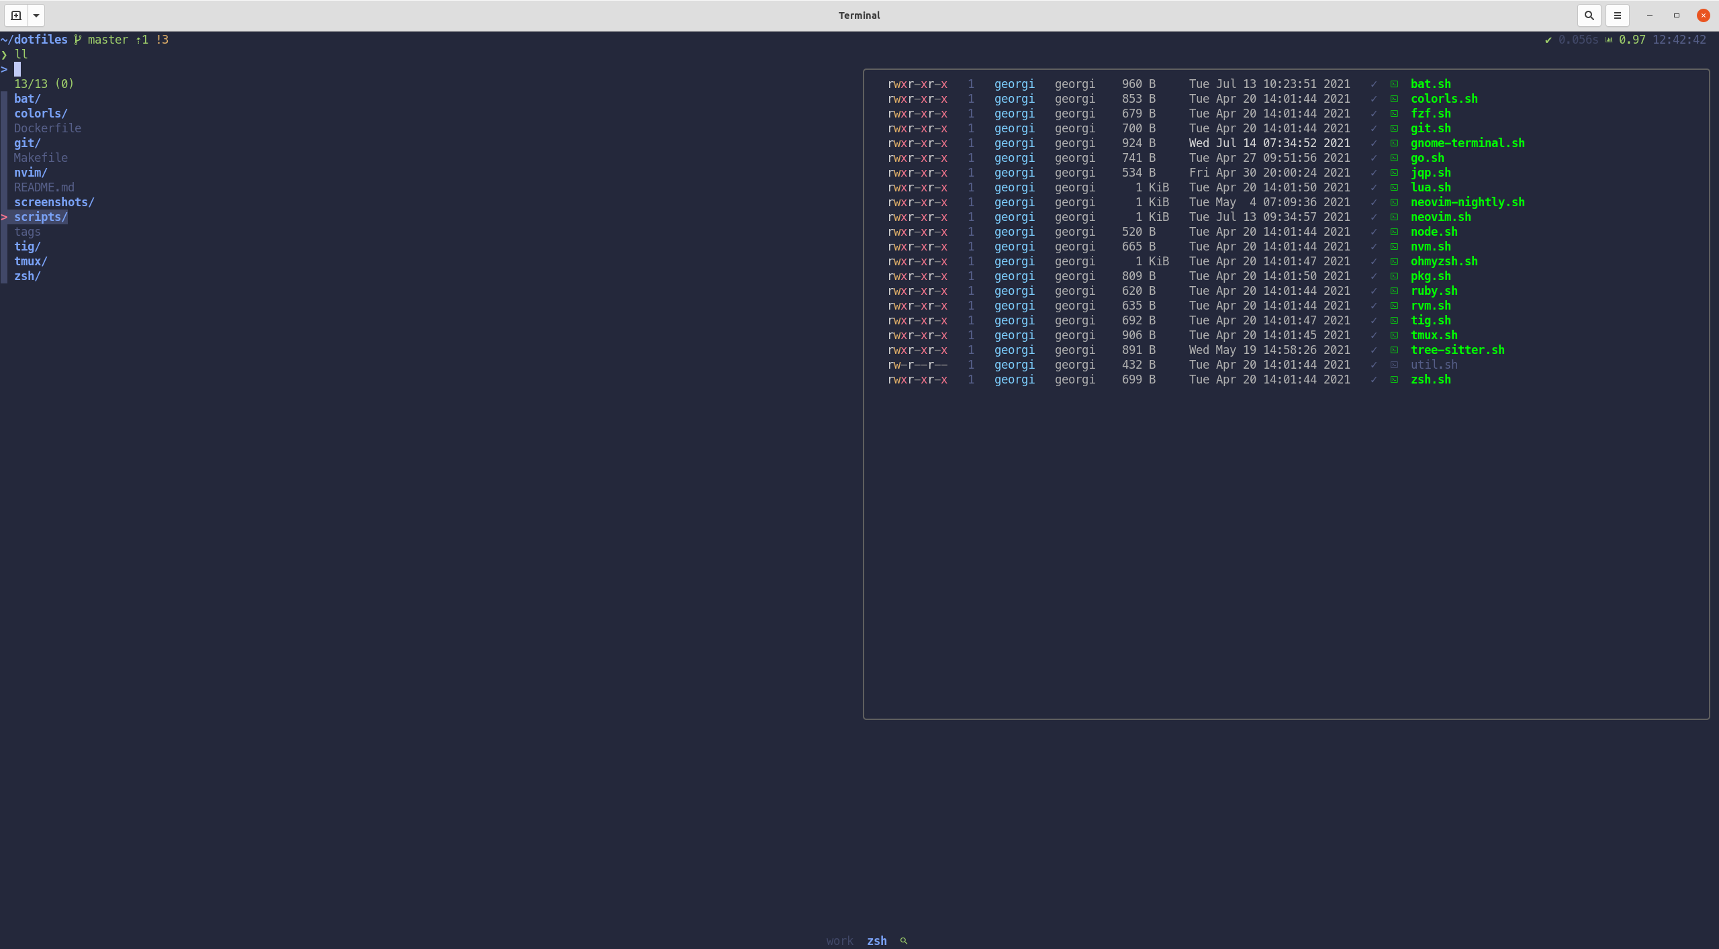Viewport: 1719px width, 949px height.
Task: Click the zoom magnifier icon in tmux status bar
Action: click(904, 940)
